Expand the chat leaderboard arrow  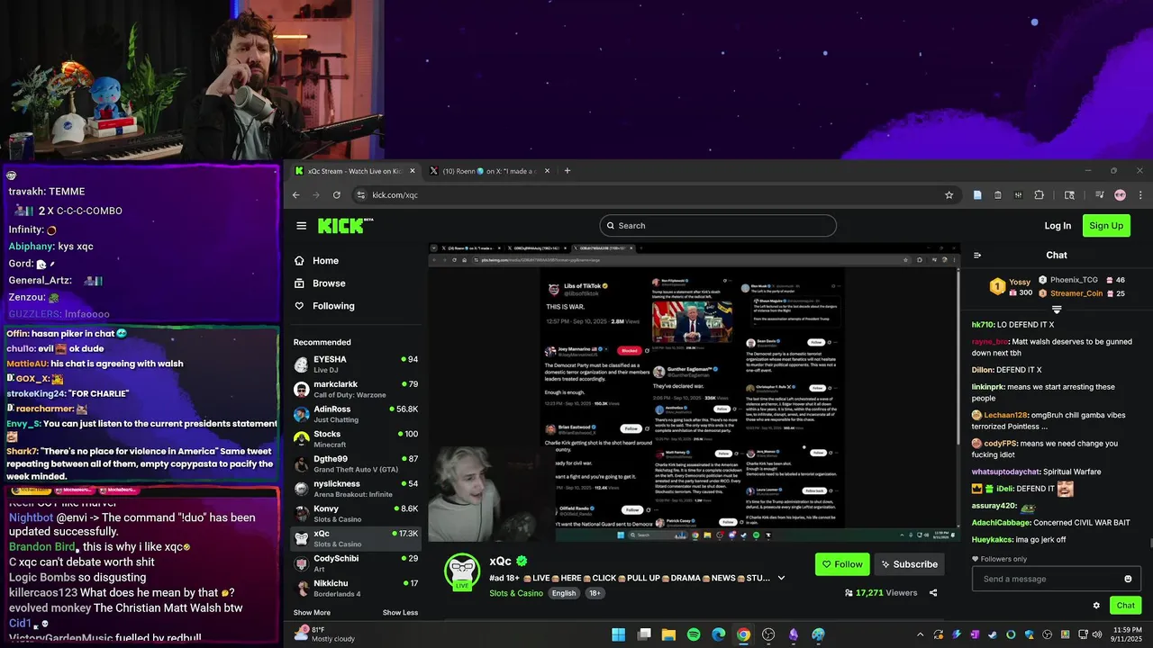click(x=1057, y=310)
